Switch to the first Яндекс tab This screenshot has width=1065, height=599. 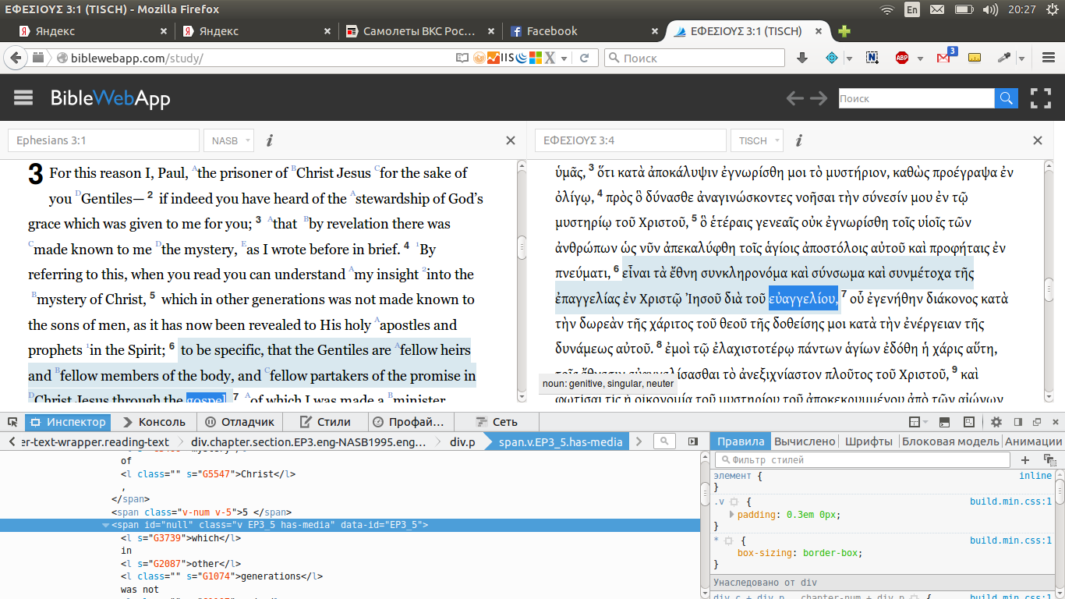click(x=94, y=31)
